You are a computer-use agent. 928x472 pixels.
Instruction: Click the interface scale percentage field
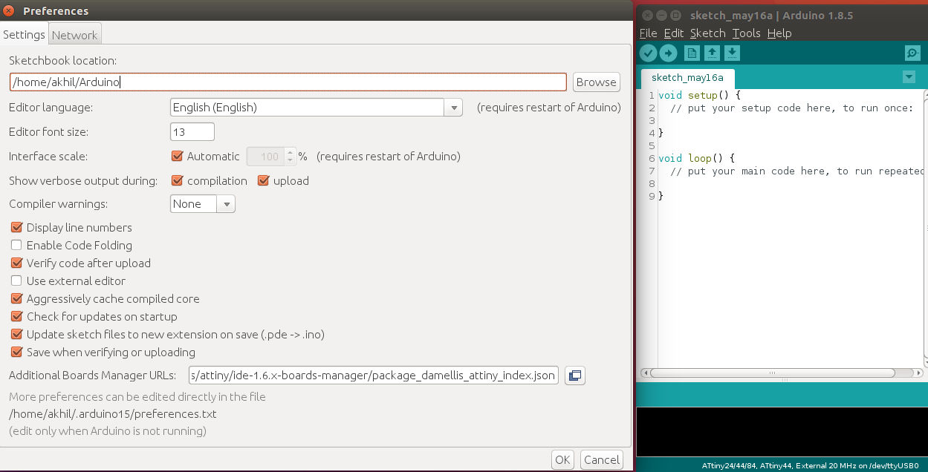265,156
